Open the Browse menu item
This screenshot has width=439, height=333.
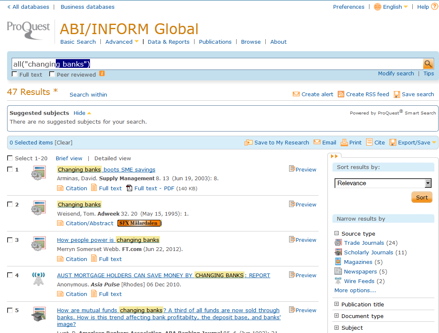point(251,42)
